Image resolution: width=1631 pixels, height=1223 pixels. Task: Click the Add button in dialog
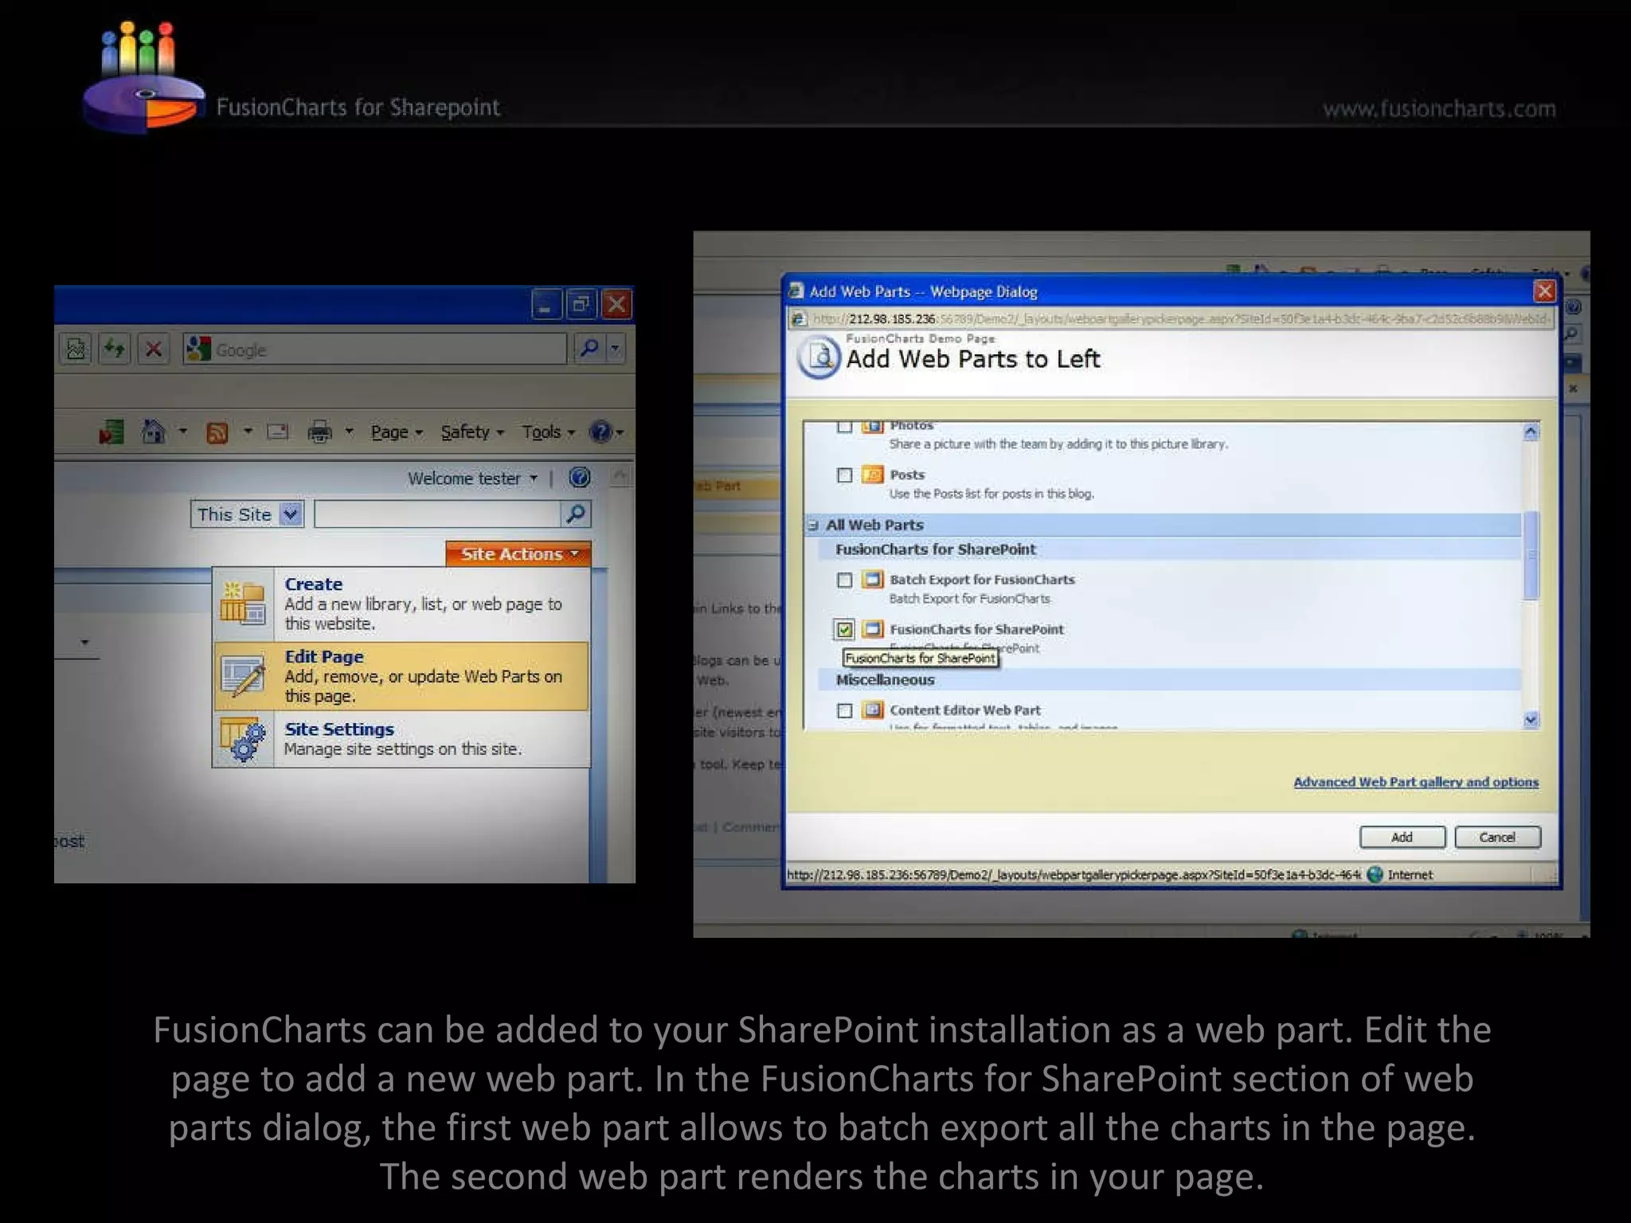pos(1402,838)
